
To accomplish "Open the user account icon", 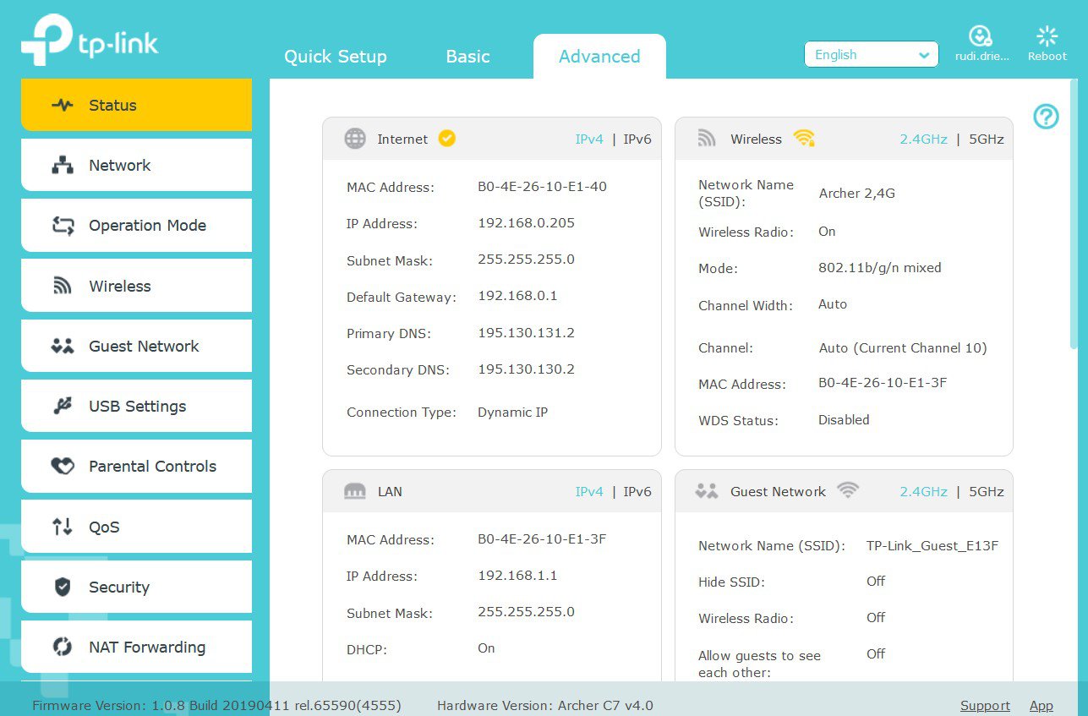I will [x=980, y=36].
